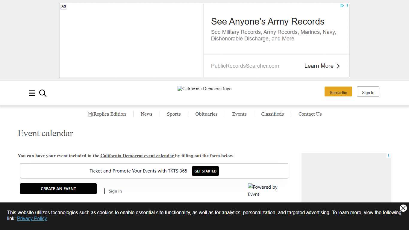Open the sidebar ad options icon
The image size is (409, 230).
pyautogui.click(x=389, y=156)
